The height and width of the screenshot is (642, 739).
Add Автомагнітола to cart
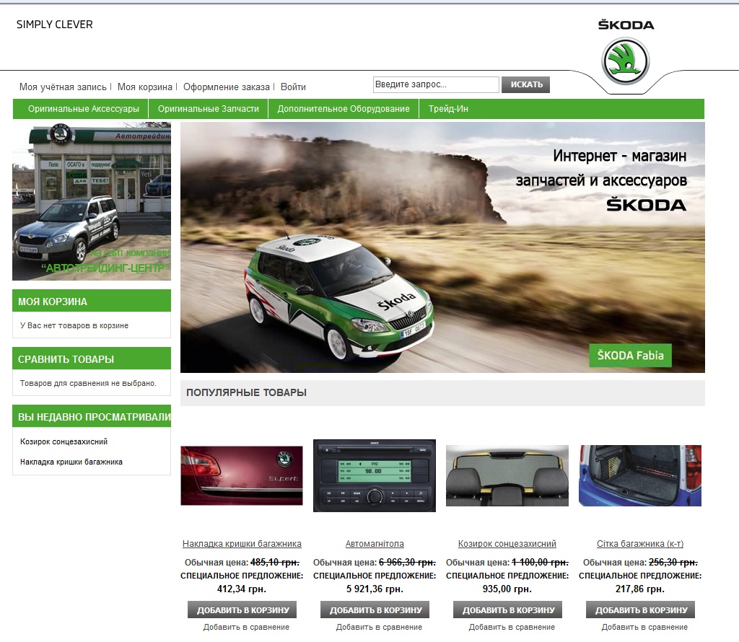pyautogui.click(x=375, y=610)
